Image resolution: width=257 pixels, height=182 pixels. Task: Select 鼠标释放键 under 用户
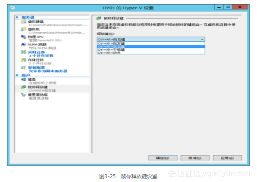click(38, 87)
